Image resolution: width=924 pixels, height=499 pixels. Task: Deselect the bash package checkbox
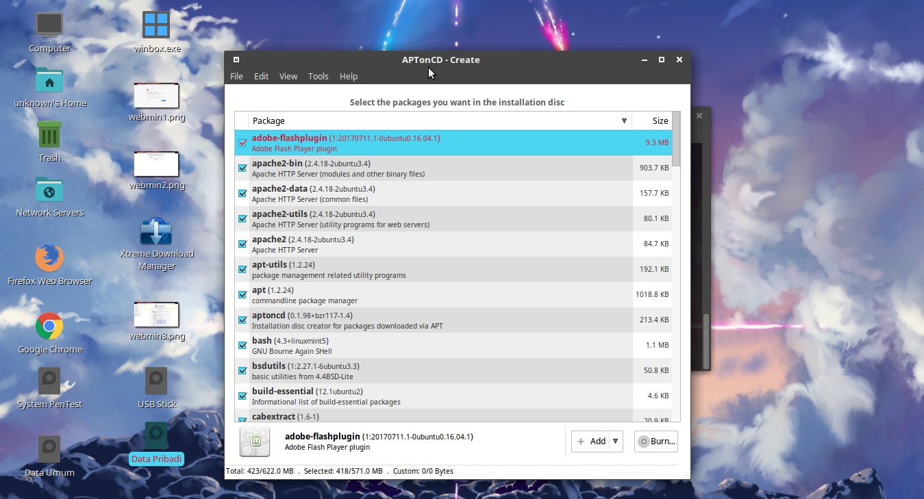click(242, 344)
